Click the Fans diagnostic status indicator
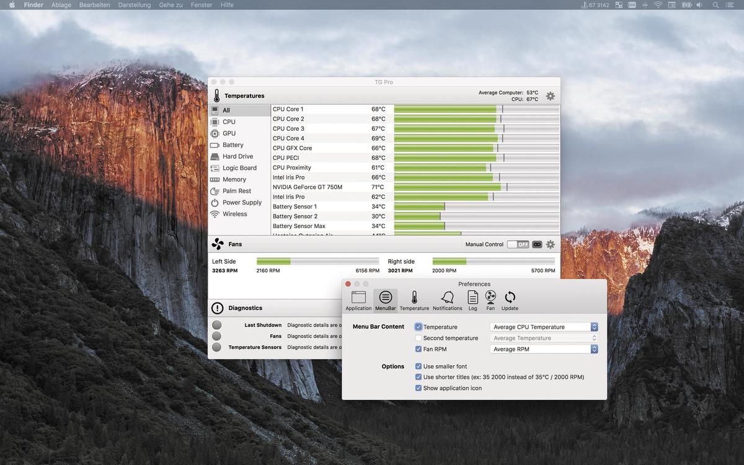The image size is (744, 465). pos(216,336)
